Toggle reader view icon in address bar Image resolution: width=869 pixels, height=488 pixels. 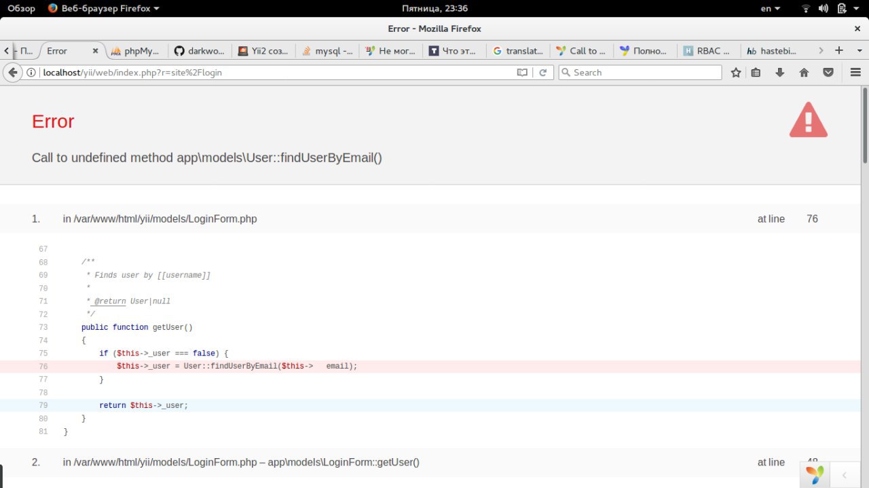522,73
